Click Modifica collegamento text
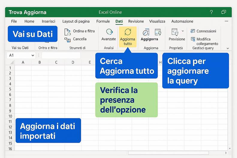 tap(207, 41)
